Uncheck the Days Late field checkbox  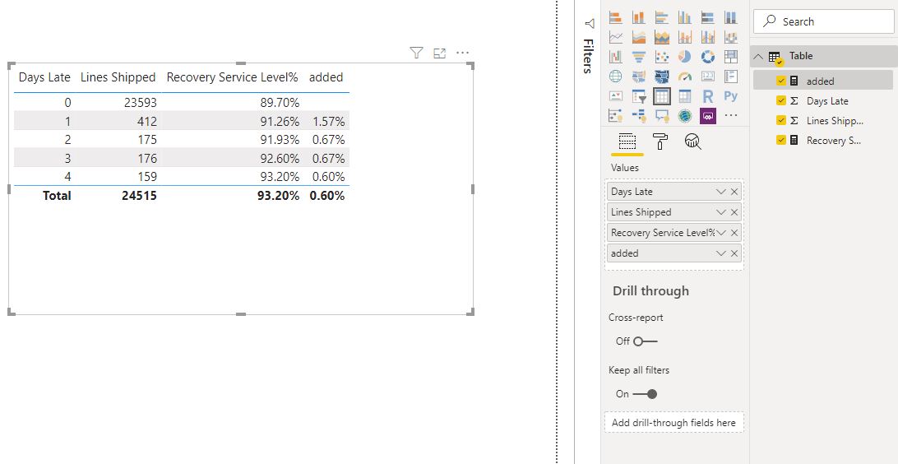coord(781,101)
